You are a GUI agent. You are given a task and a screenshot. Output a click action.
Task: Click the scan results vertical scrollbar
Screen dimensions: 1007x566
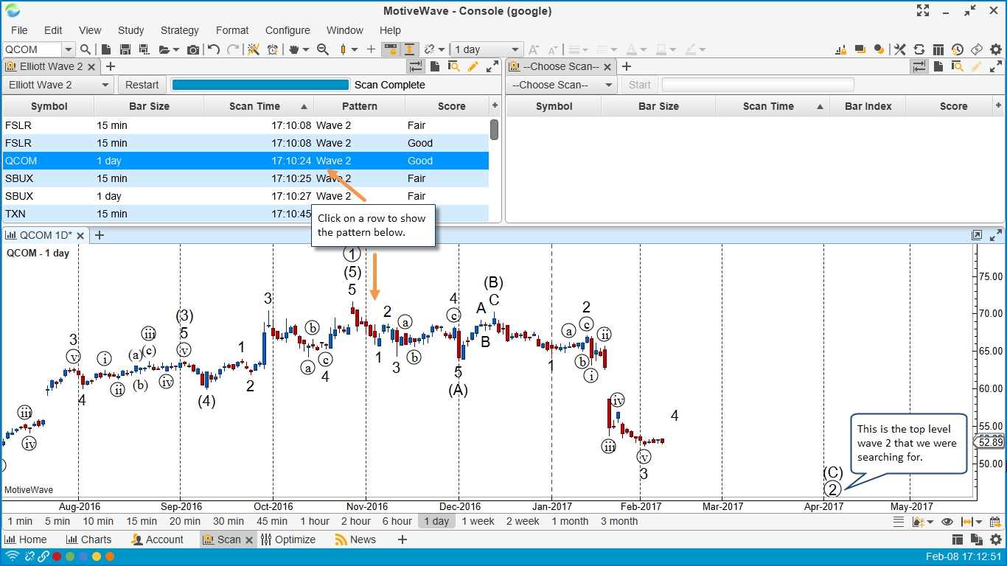point(494,130)
